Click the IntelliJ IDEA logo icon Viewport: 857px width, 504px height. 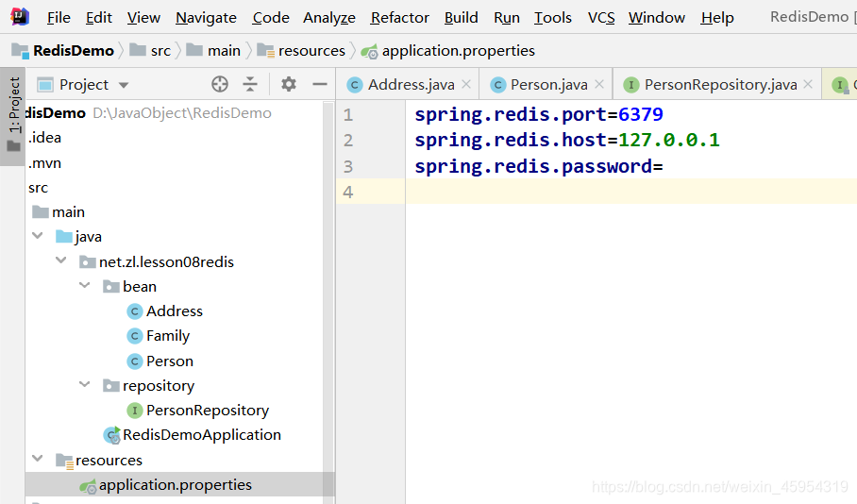click(20, 17)
